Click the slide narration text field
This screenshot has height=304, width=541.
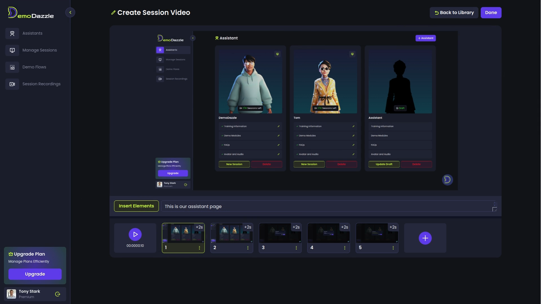(327, 206)
